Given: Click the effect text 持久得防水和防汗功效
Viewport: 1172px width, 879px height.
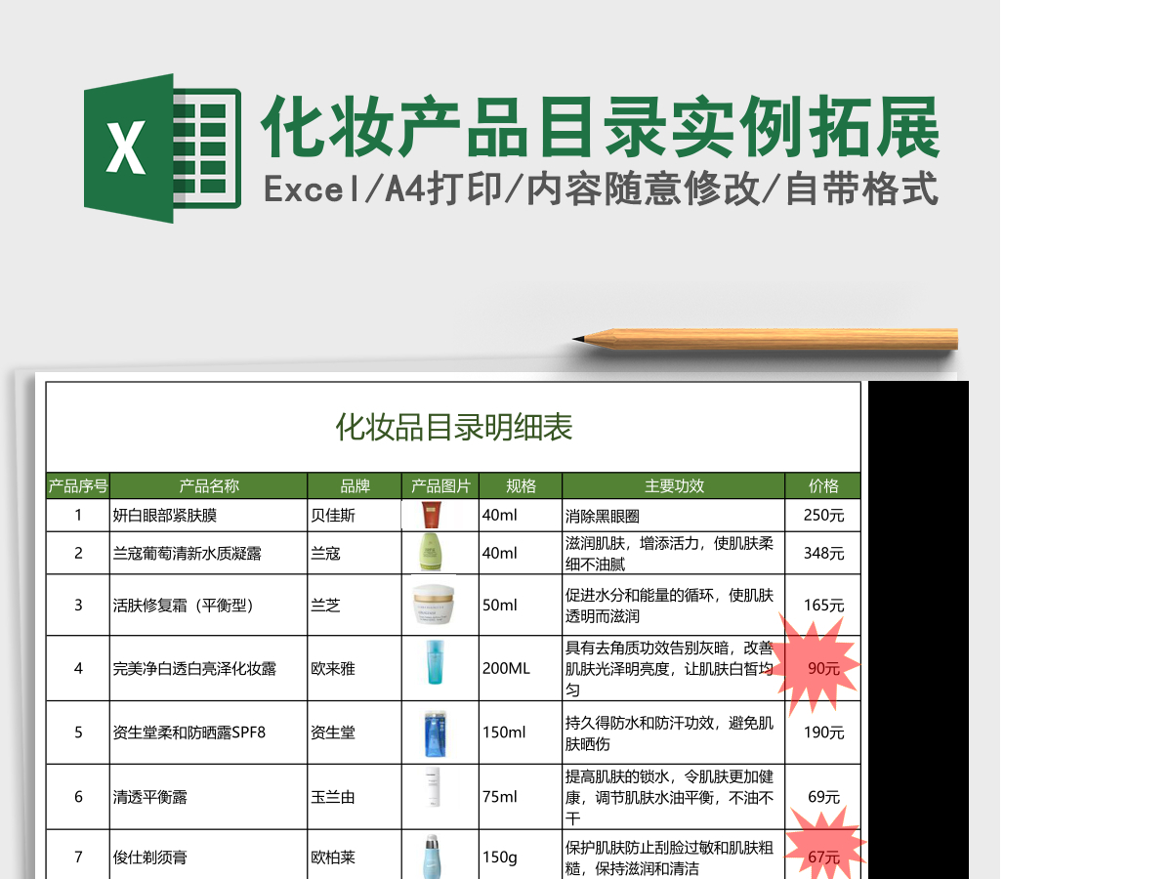Looking at the screenshot, I should tap(640, 722).
